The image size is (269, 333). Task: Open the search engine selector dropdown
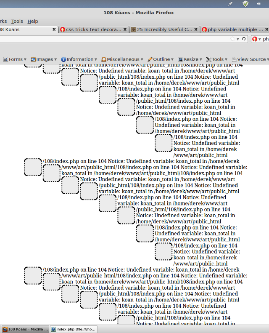pyautogui.click(x=259, y=39)
